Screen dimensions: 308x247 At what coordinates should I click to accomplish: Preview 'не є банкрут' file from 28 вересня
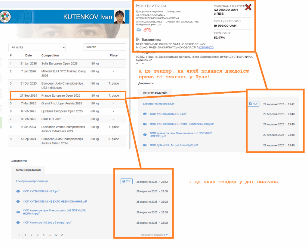click(18, 222)
